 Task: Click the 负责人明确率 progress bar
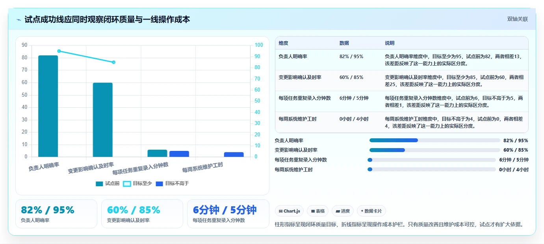coord(434,140)
